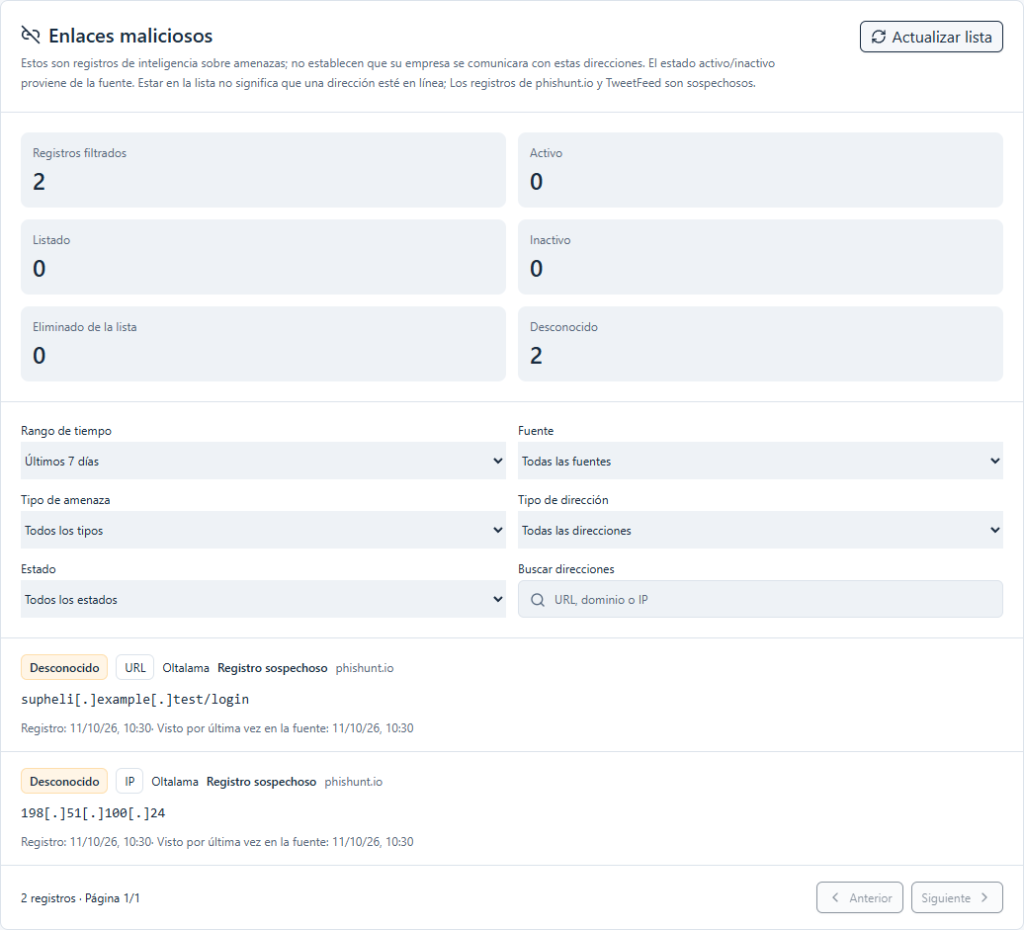This screenshot has height=930, width=1024.
Task: Open the Tipo de amenaza dropdown
Action: pyautogui.click(x=263, y=531)
